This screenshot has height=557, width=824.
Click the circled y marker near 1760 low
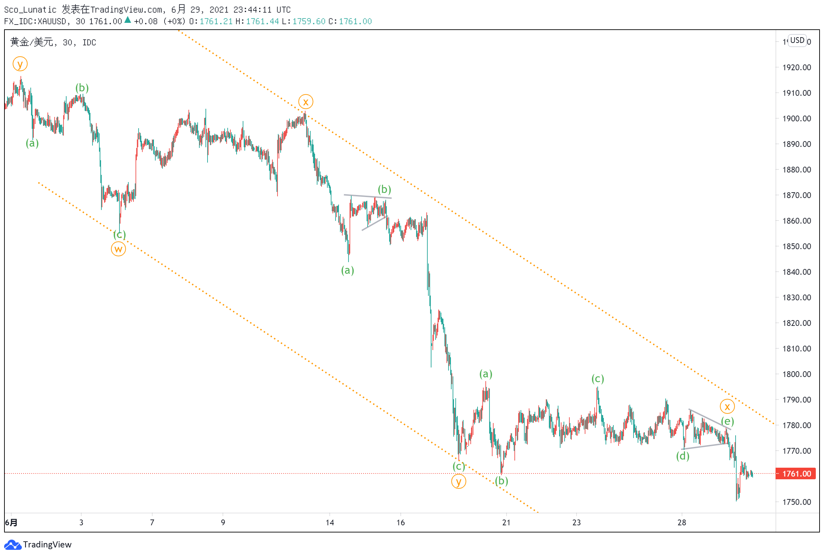[x=458, y=482]
